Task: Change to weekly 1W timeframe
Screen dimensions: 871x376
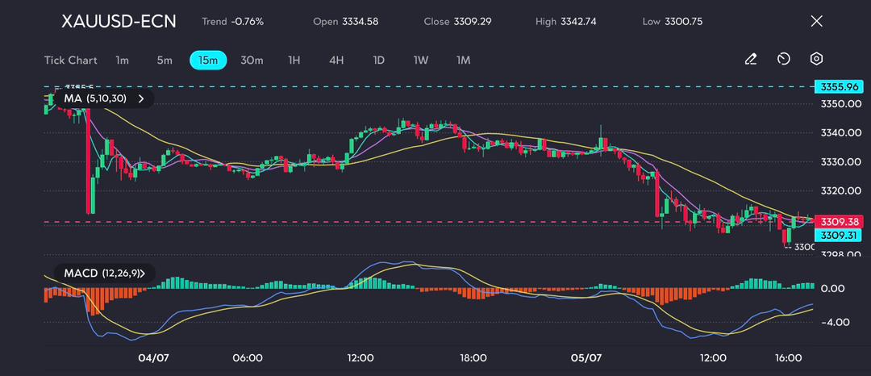Action: (421, 61)
